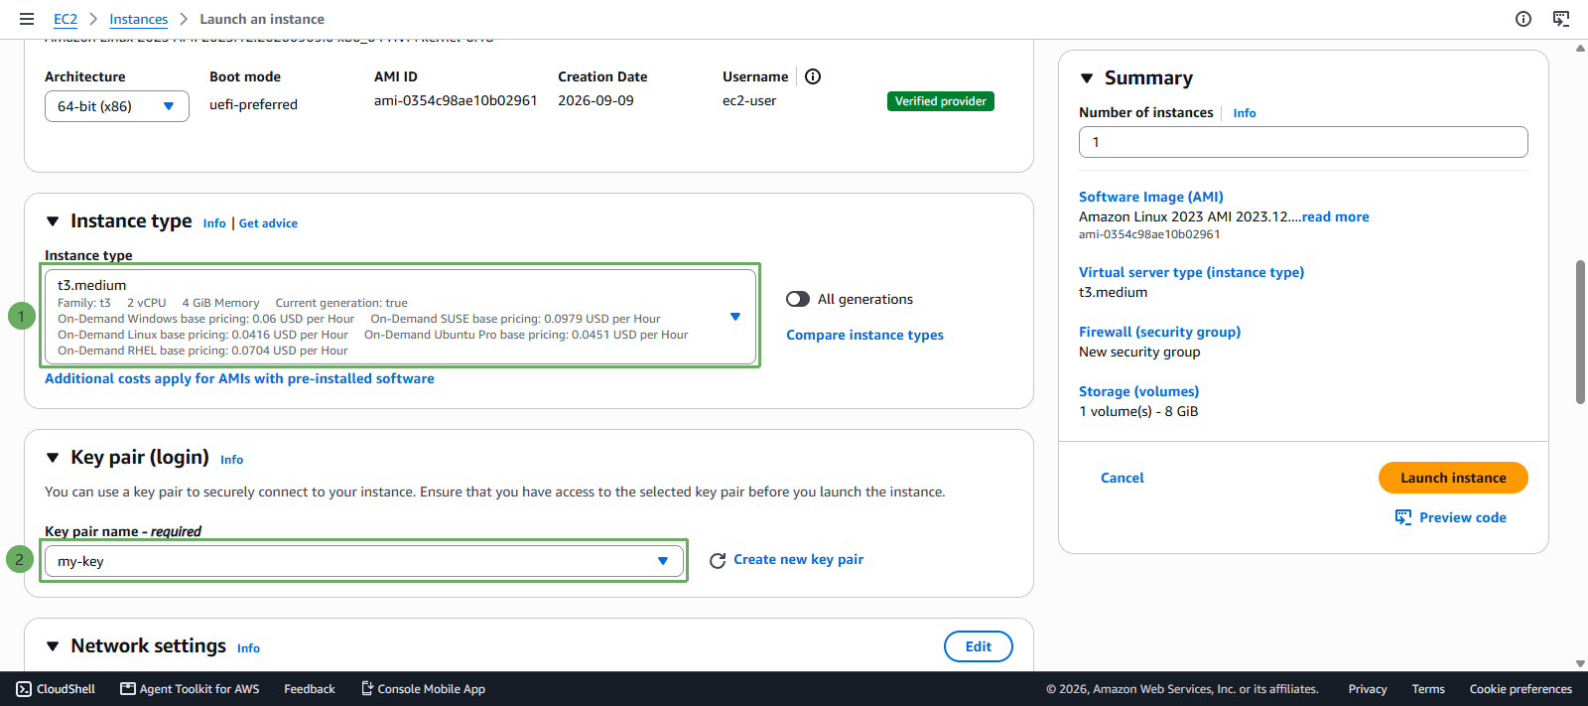
Task: Click Edit in Network settings
Action: coord(978,646)
